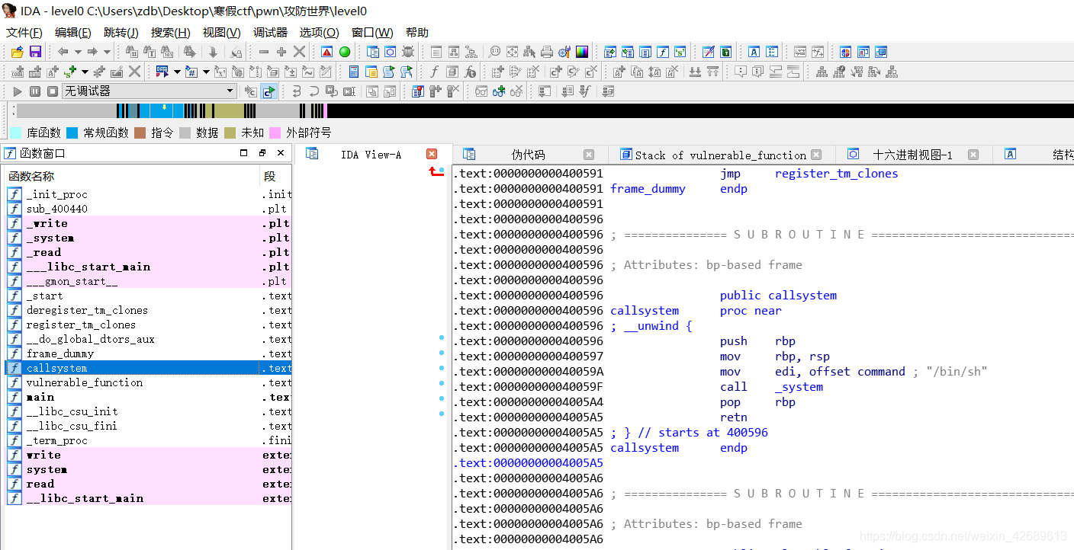Click the make code icon in second toolbar
Viewport: 1074px width, 550px height.
18,72
